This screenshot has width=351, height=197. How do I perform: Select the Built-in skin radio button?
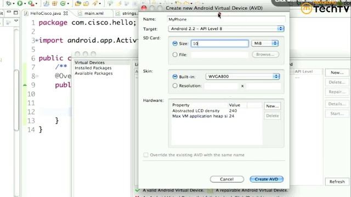[175, 77]
